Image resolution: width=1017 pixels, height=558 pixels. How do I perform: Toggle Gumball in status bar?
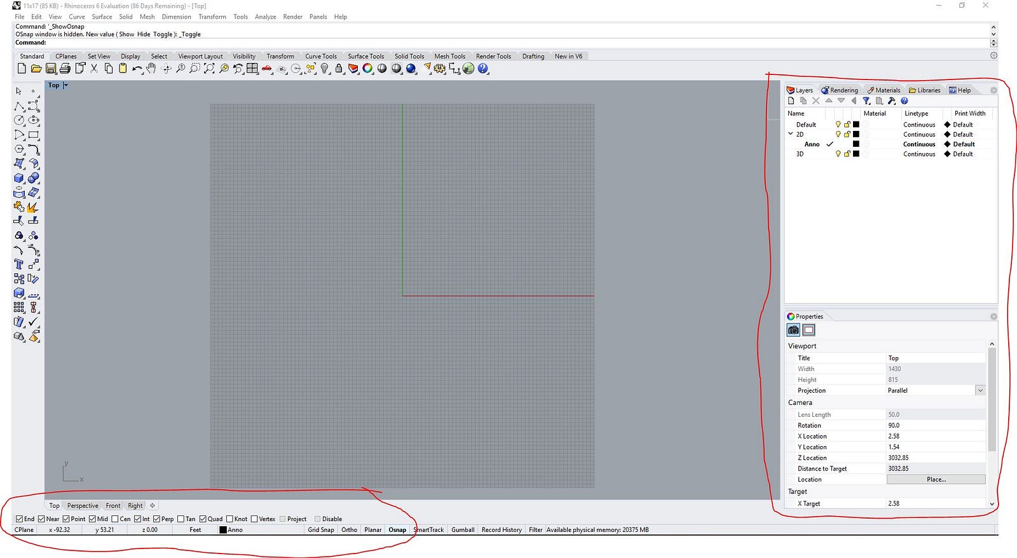pyautogui.click(x=463, y=529)
